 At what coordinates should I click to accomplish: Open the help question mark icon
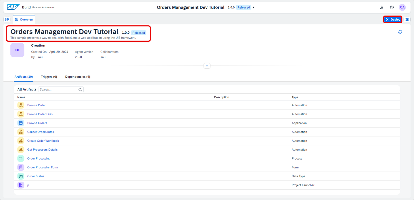point(392,7)
